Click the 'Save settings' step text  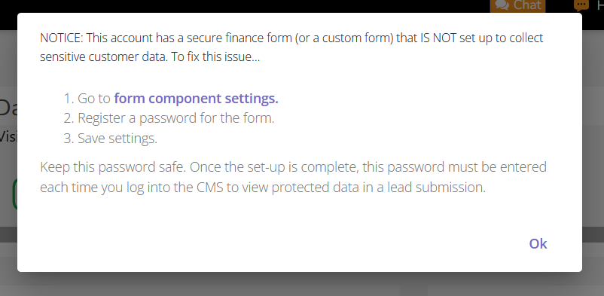click(117, 138)
